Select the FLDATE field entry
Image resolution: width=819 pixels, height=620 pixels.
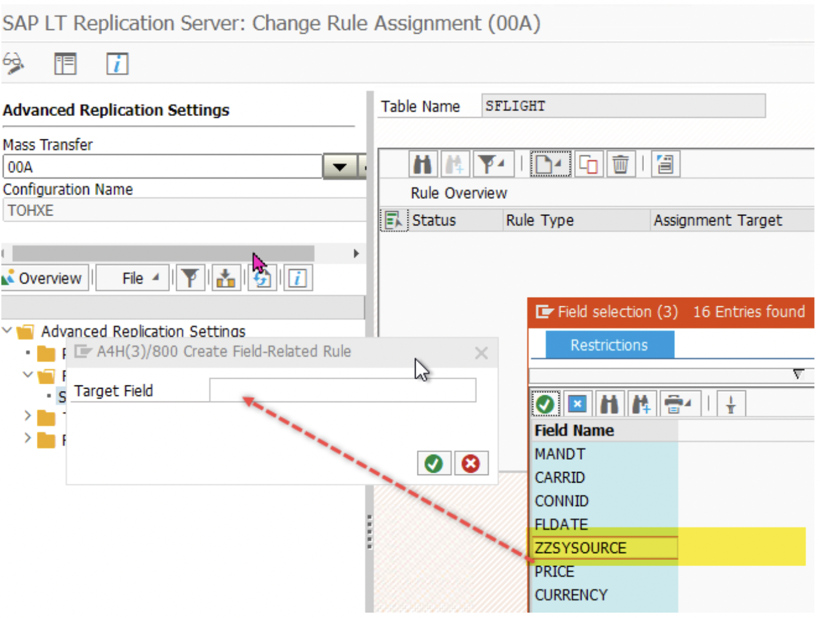pyautogui.click(x=604, y=524)
